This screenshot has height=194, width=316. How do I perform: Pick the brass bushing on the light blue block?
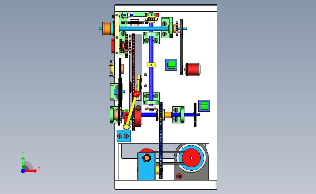point(147,158)
